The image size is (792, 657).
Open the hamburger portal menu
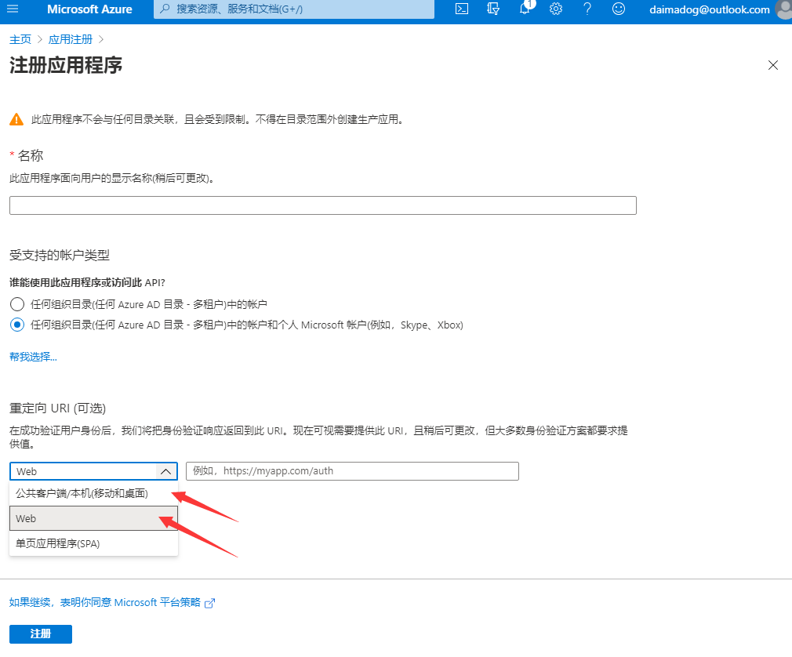(x=13, y=9)
